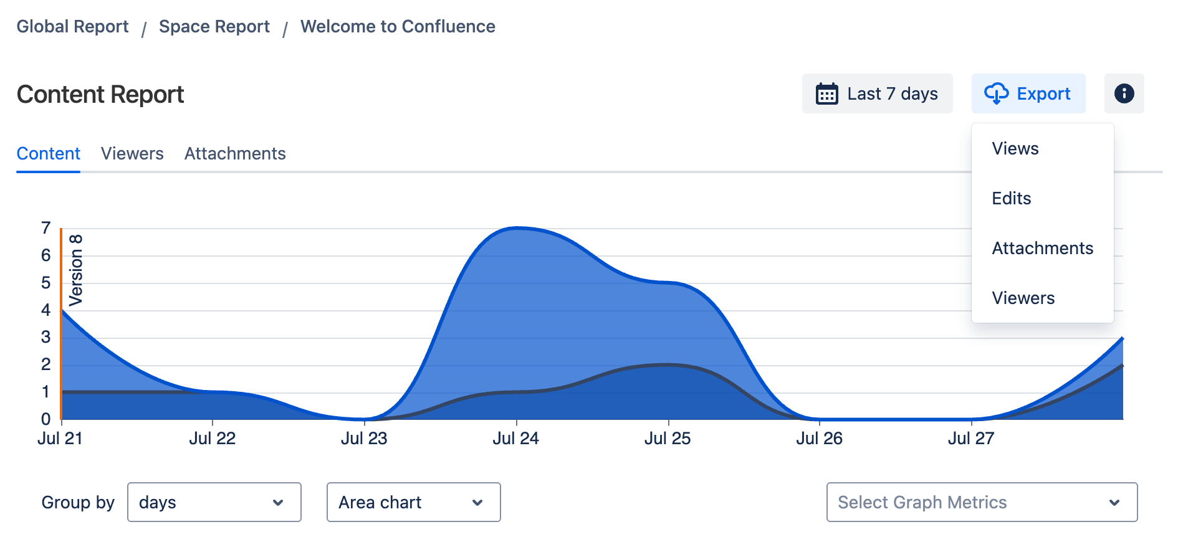The width and height of the screenshot is (1178, 542).
Task: Click the chevron in Area chart dropdown
Action: (x=477, y=503)
